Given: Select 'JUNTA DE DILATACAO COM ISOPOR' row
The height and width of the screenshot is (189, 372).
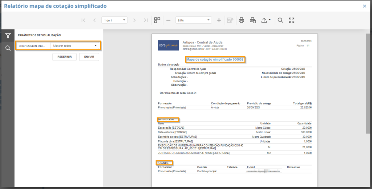Looking at the screenshot, I should 235,153.
